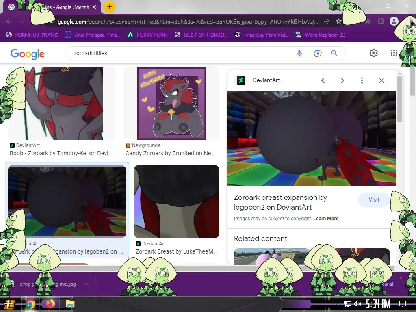Show the next image in preview panel
The width and height of the screenshot is (416, 312).
click(342, 80)
